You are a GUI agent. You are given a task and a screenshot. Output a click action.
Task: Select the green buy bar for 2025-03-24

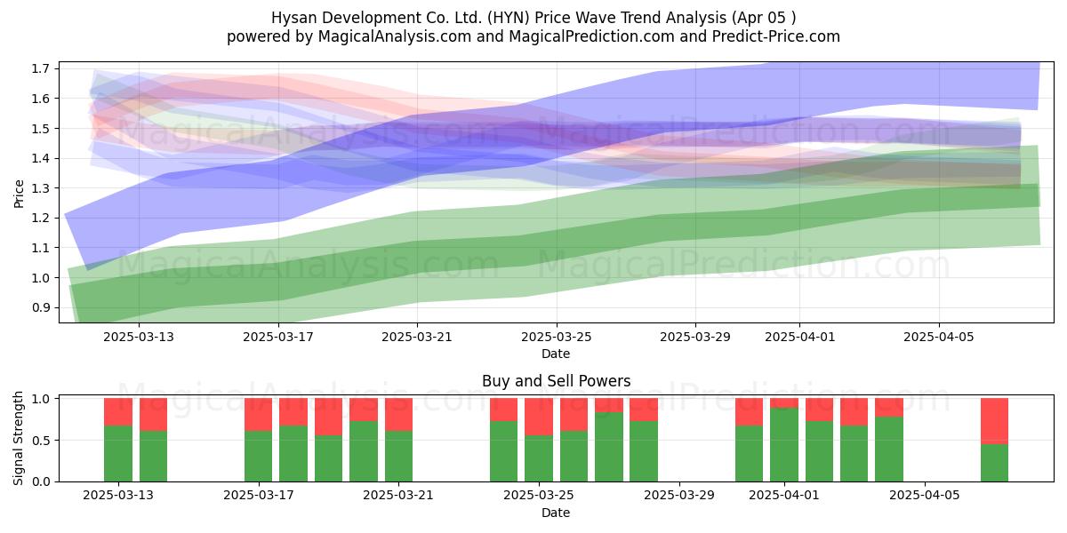coord(504,451)
